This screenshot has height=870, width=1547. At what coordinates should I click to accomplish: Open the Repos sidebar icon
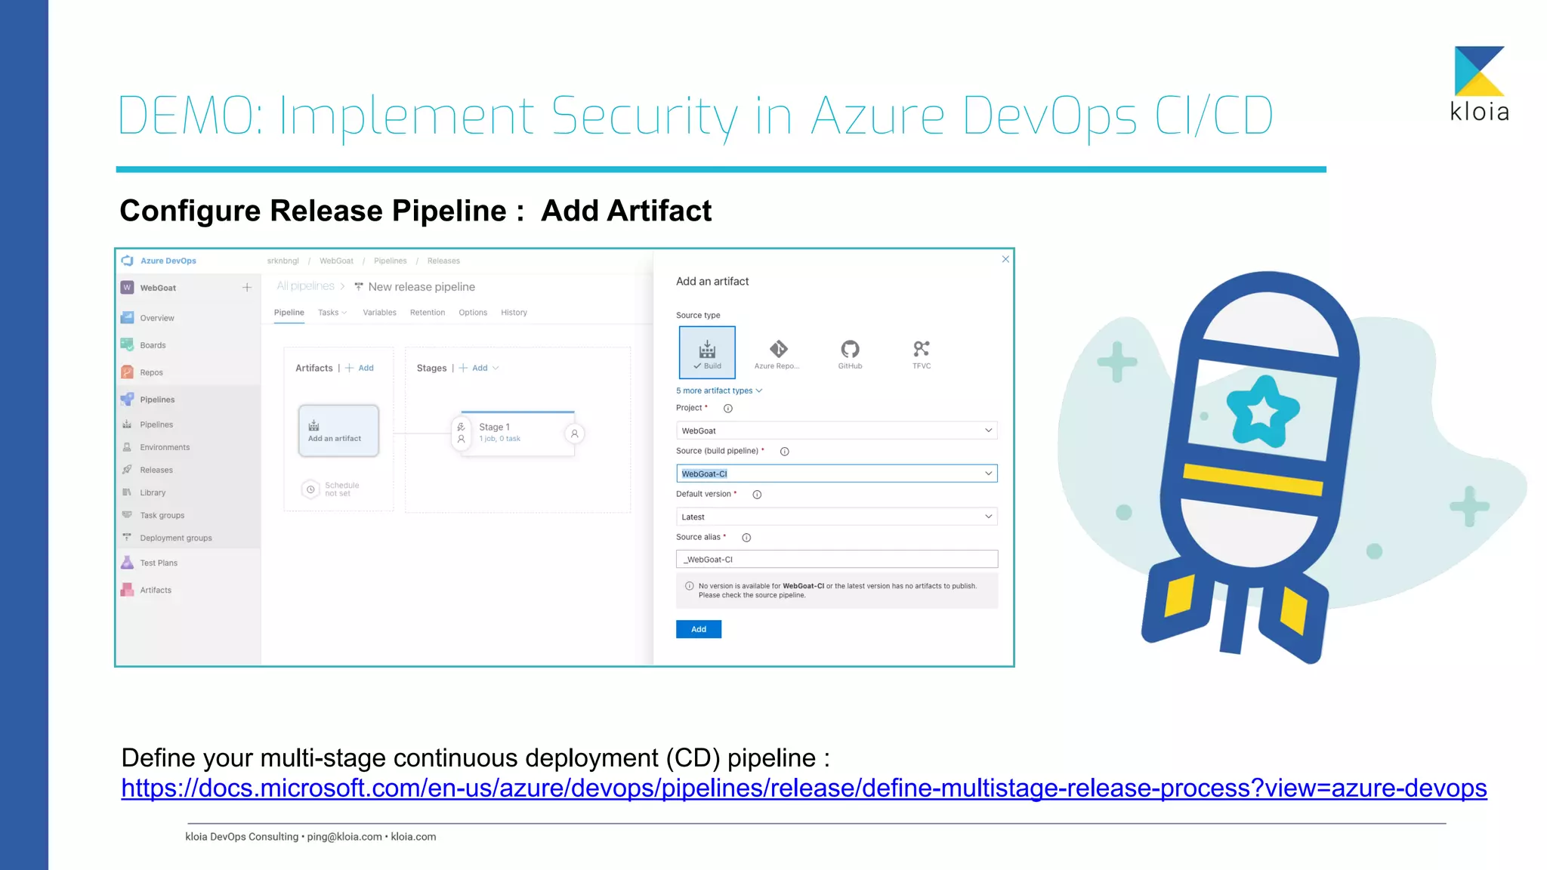pos(127,372)
